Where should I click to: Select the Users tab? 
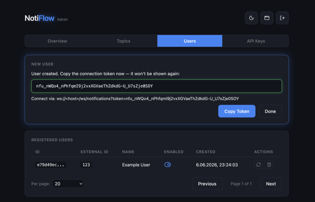190,41
